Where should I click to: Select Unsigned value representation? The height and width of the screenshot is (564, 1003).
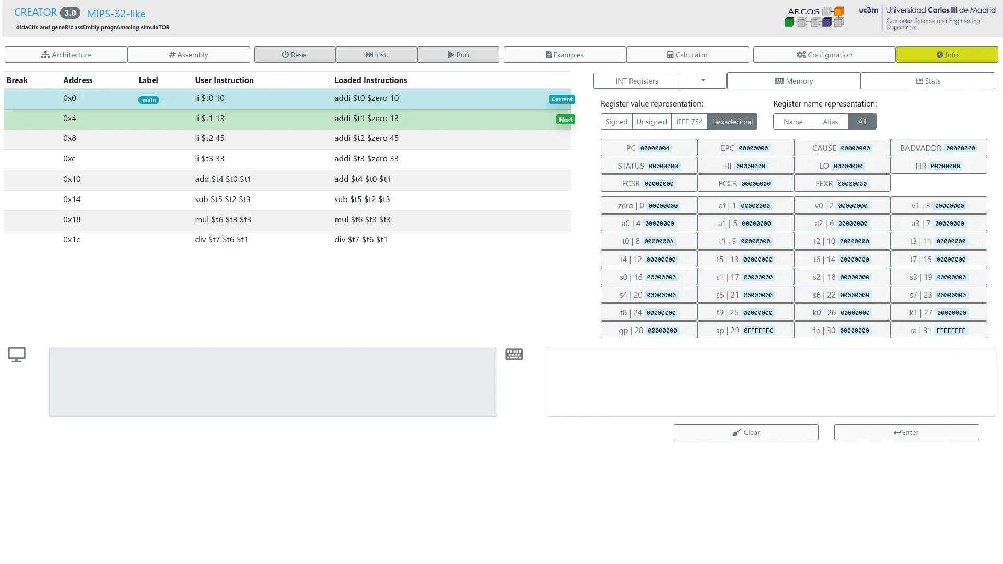point(651,122)
